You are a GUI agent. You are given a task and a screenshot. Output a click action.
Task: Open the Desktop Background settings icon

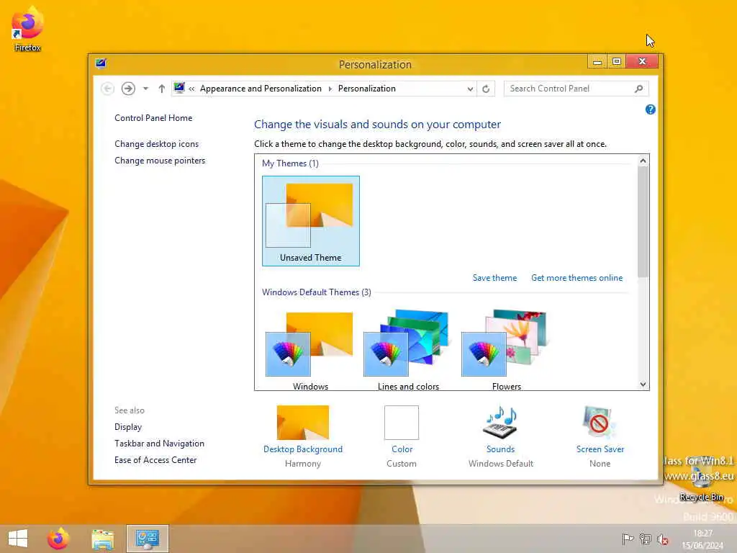click(x=303, y=422)
